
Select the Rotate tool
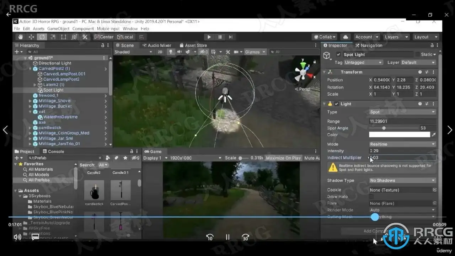[x=42, y=37]
